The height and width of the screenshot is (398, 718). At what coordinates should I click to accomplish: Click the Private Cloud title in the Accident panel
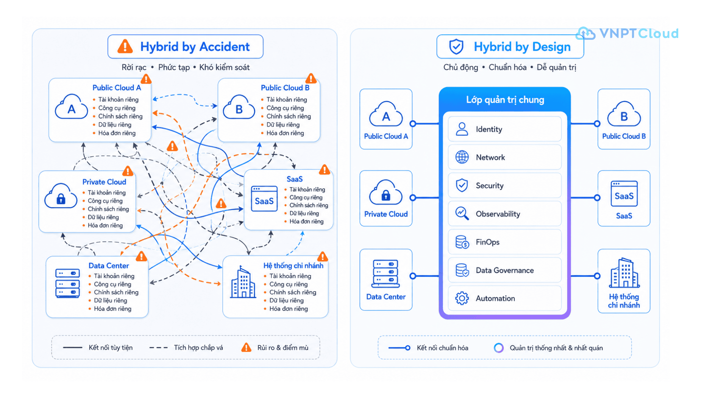pos(104,182)
